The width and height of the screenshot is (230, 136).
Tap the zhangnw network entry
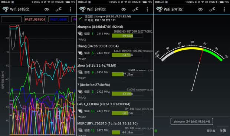115,33
